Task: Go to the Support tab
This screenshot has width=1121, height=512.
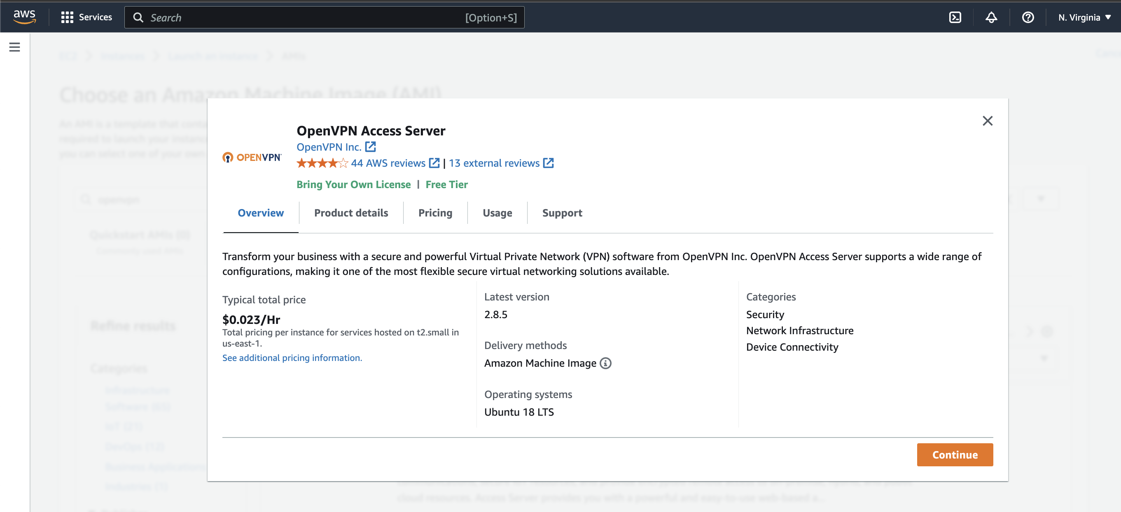Action: click(562, 213)
